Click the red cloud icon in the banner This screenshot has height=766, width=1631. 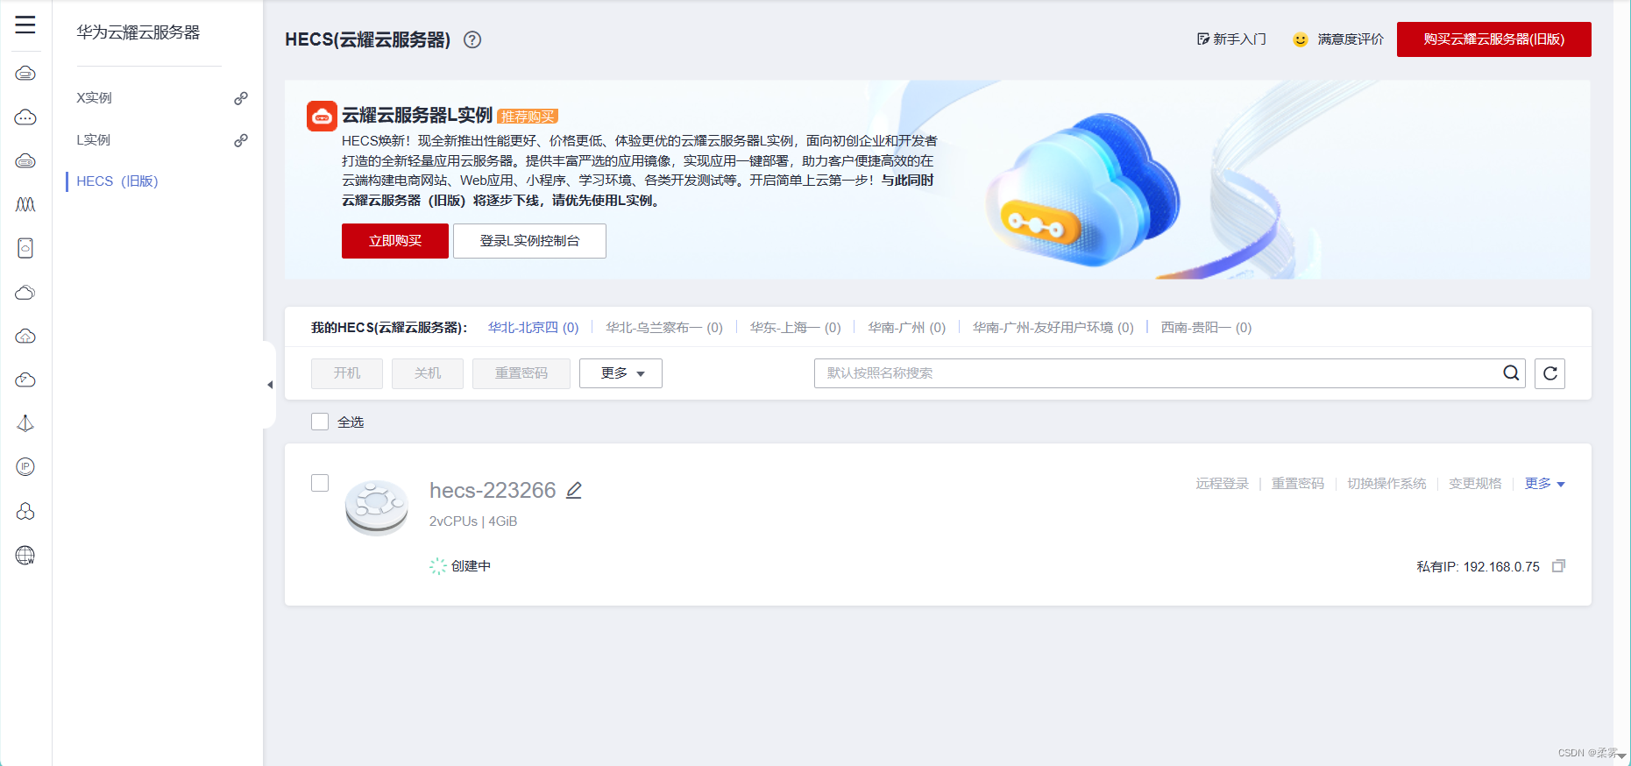322,116
